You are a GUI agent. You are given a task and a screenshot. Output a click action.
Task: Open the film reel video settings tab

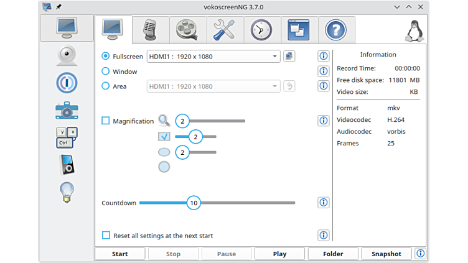click(x=187, y=30)
